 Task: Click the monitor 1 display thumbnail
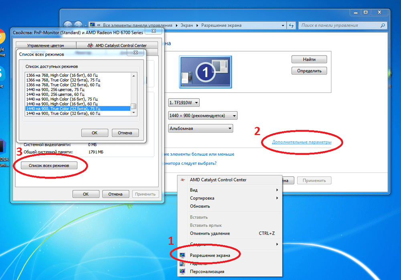click(x=205, y=72)
